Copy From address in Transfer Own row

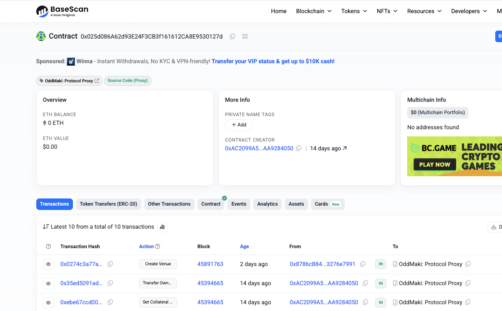tap(366, 283)
